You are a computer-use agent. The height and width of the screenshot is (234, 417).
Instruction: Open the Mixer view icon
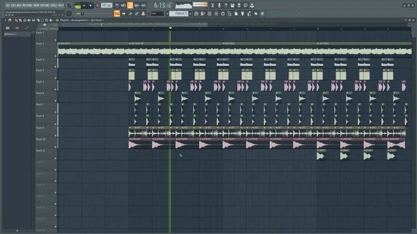pos(216,14)
